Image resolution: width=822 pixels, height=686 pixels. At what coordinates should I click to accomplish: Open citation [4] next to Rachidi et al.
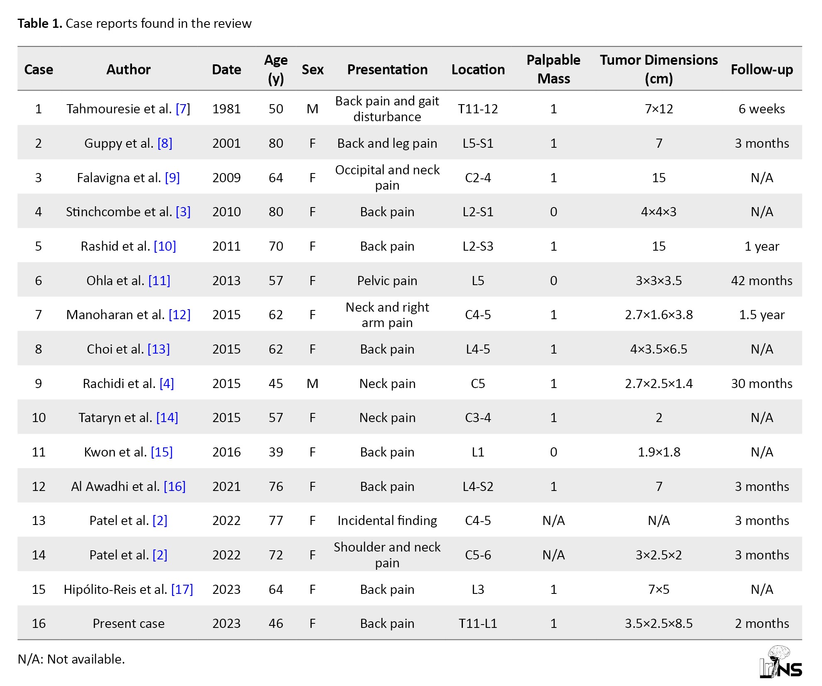[167, 383]
